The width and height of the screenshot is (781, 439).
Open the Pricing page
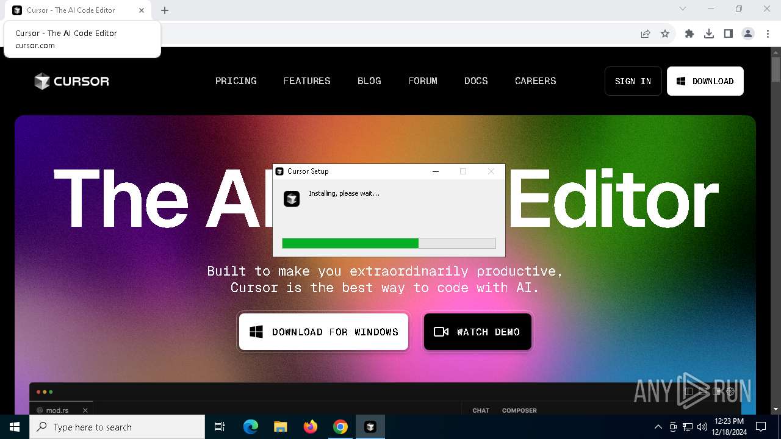236,81
